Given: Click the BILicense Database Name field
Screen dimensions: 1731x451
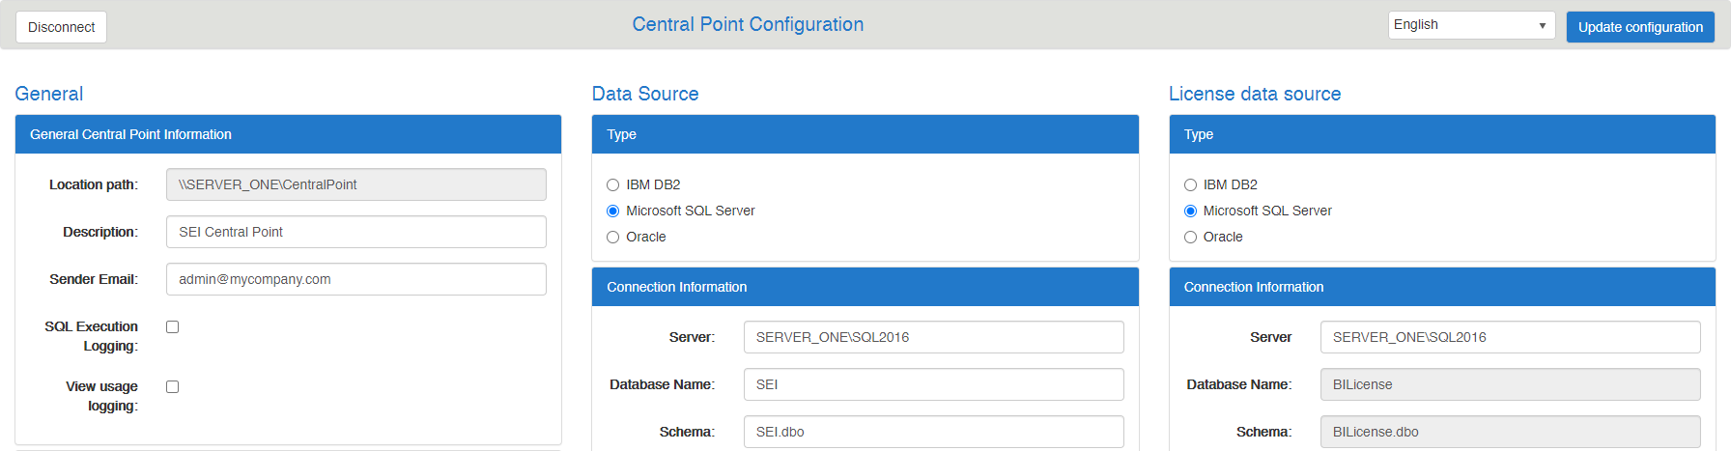Looking at the screenshot, I should tap(1510, 384).
